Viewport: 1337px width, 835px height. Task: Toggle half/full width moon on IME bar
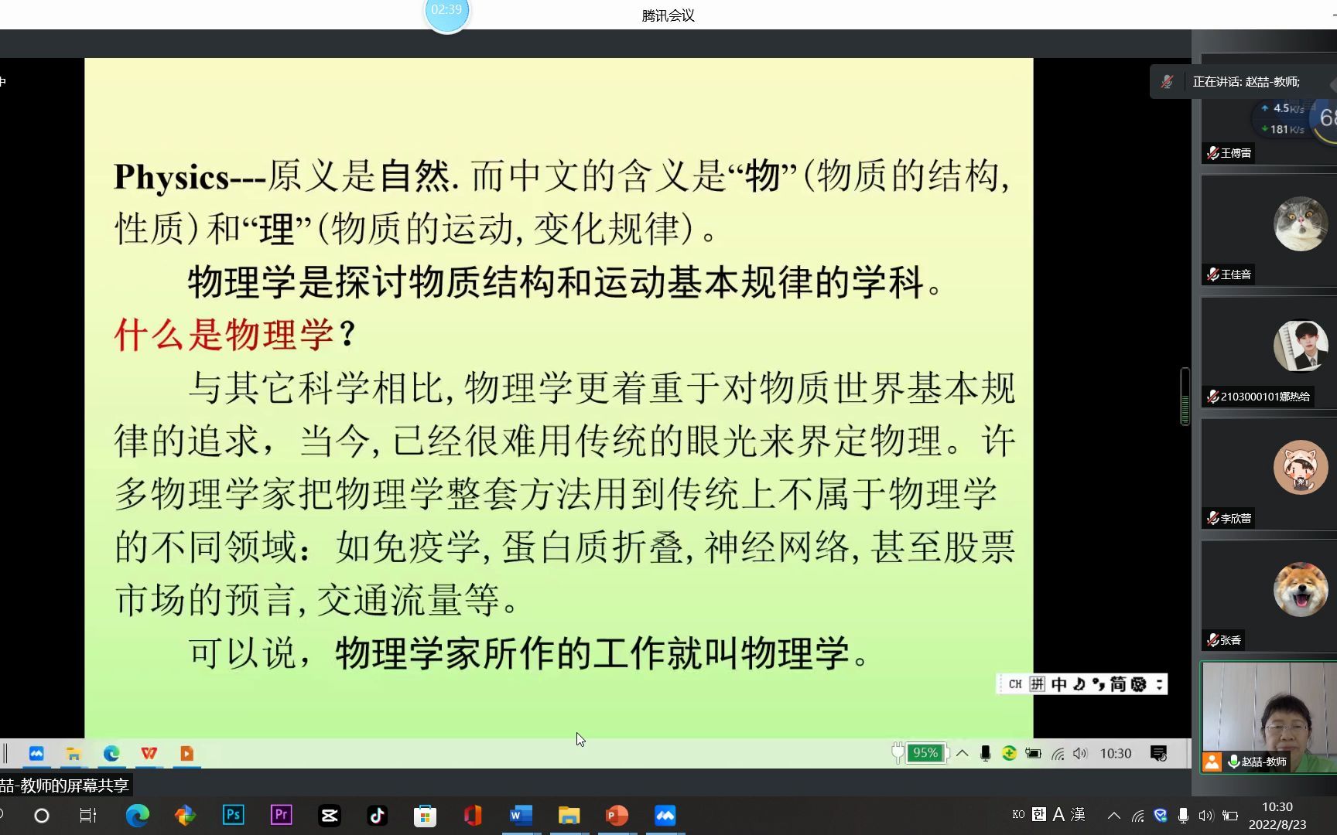[1079, 684]
